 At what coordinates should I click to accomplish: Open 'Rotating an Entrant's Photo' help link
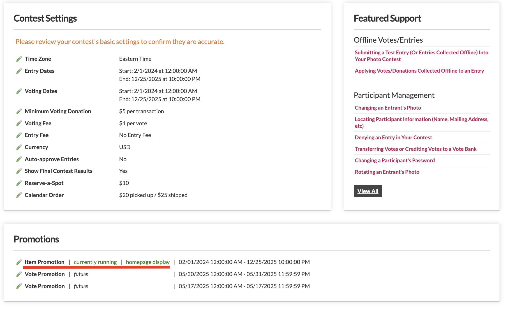(387, 172)
